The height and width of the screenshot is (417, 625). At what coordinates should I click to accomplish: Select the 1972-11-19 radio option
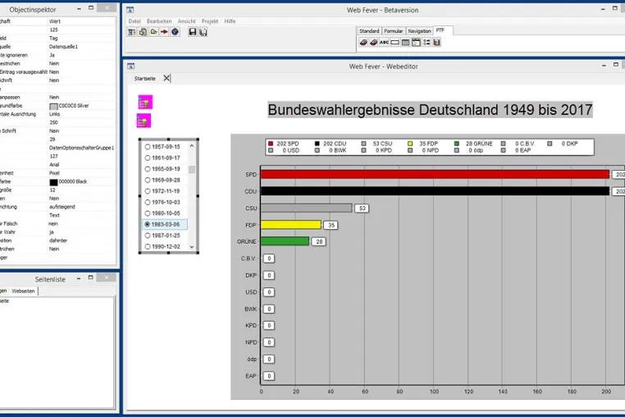[148, 191]
